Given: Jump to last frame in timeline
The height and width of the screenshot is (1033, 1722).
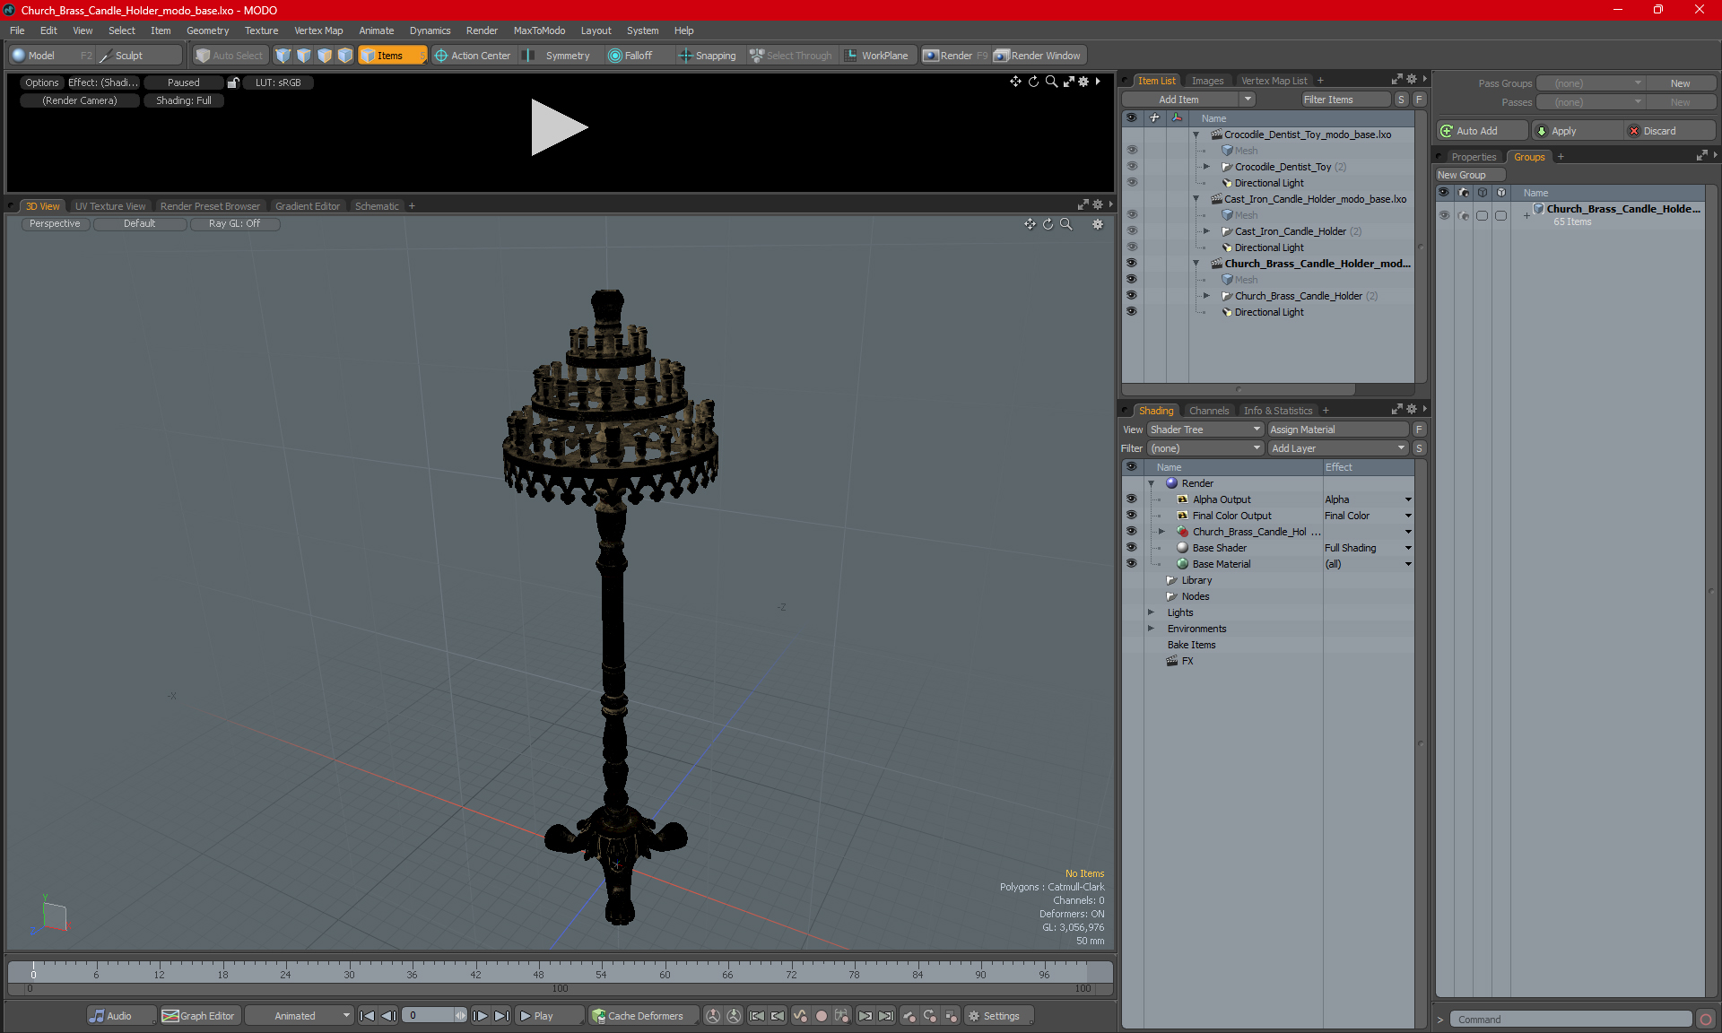Looking at the screenshot, I should [502, 1016].
